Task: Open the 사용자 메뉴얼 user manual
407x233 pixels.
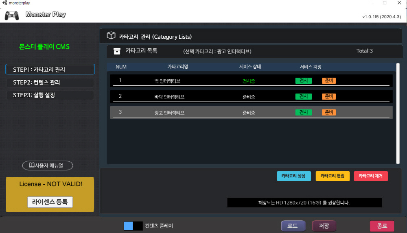Action: click(48, 165)
